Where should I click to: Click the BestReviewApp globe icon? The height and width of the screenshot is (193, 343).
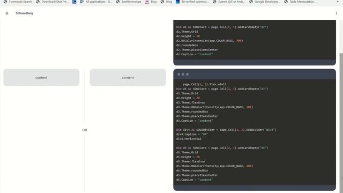118,2
